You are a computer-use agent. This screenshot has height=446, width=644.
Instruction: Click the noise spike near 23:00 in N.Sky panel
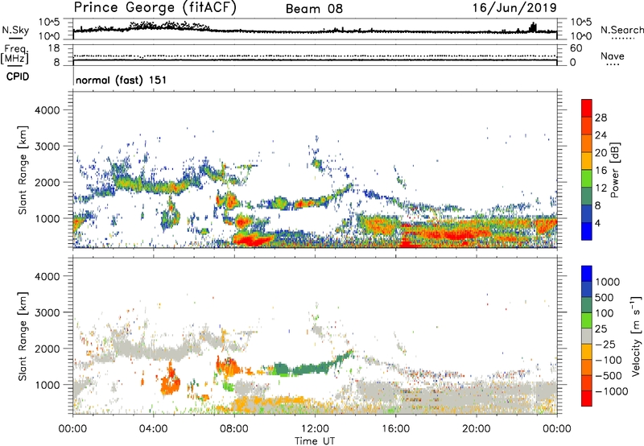pyautogui.click(x=533, y=27)
